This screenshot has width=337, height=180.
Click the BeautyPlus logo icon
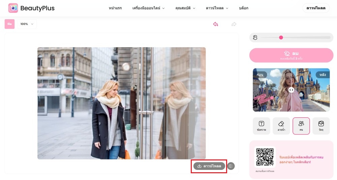pyautogui.click(x=13, y=8)
